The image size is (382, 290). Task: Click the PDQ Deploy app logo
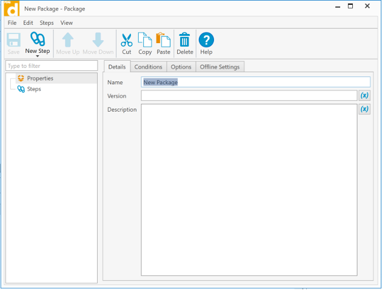coord(12,8)
